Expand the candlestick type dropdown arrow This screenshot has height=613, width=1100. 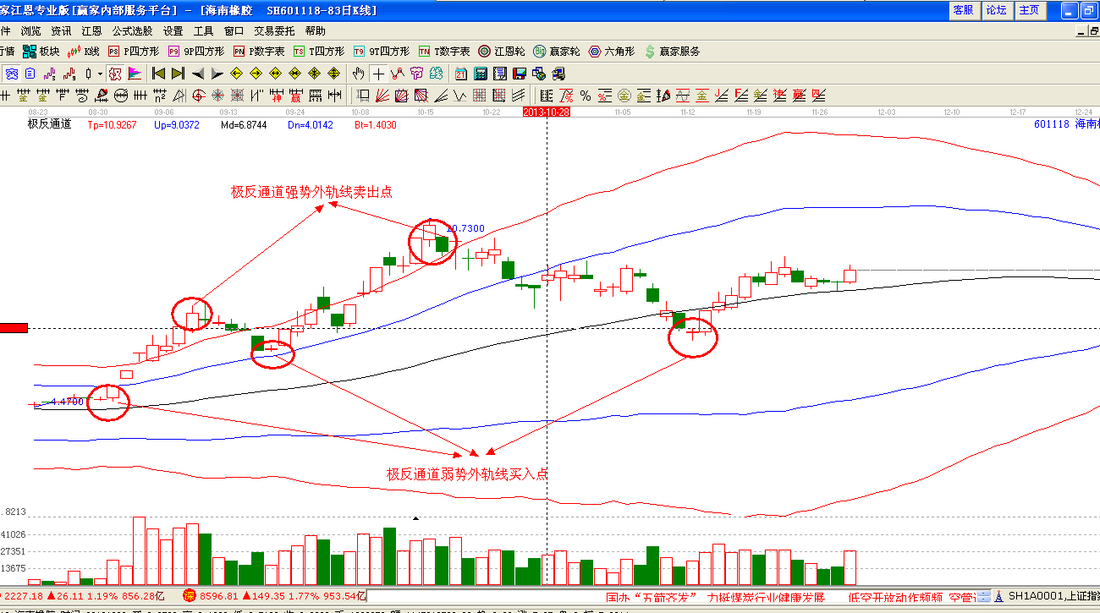[100, 74]
